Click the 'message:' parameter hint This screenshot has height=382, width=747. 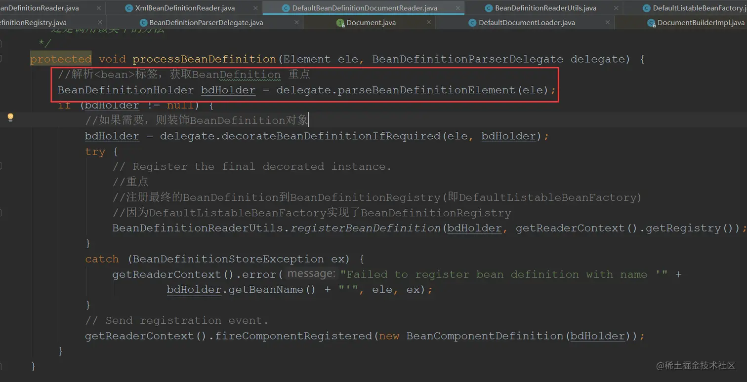tap(311, 273)
